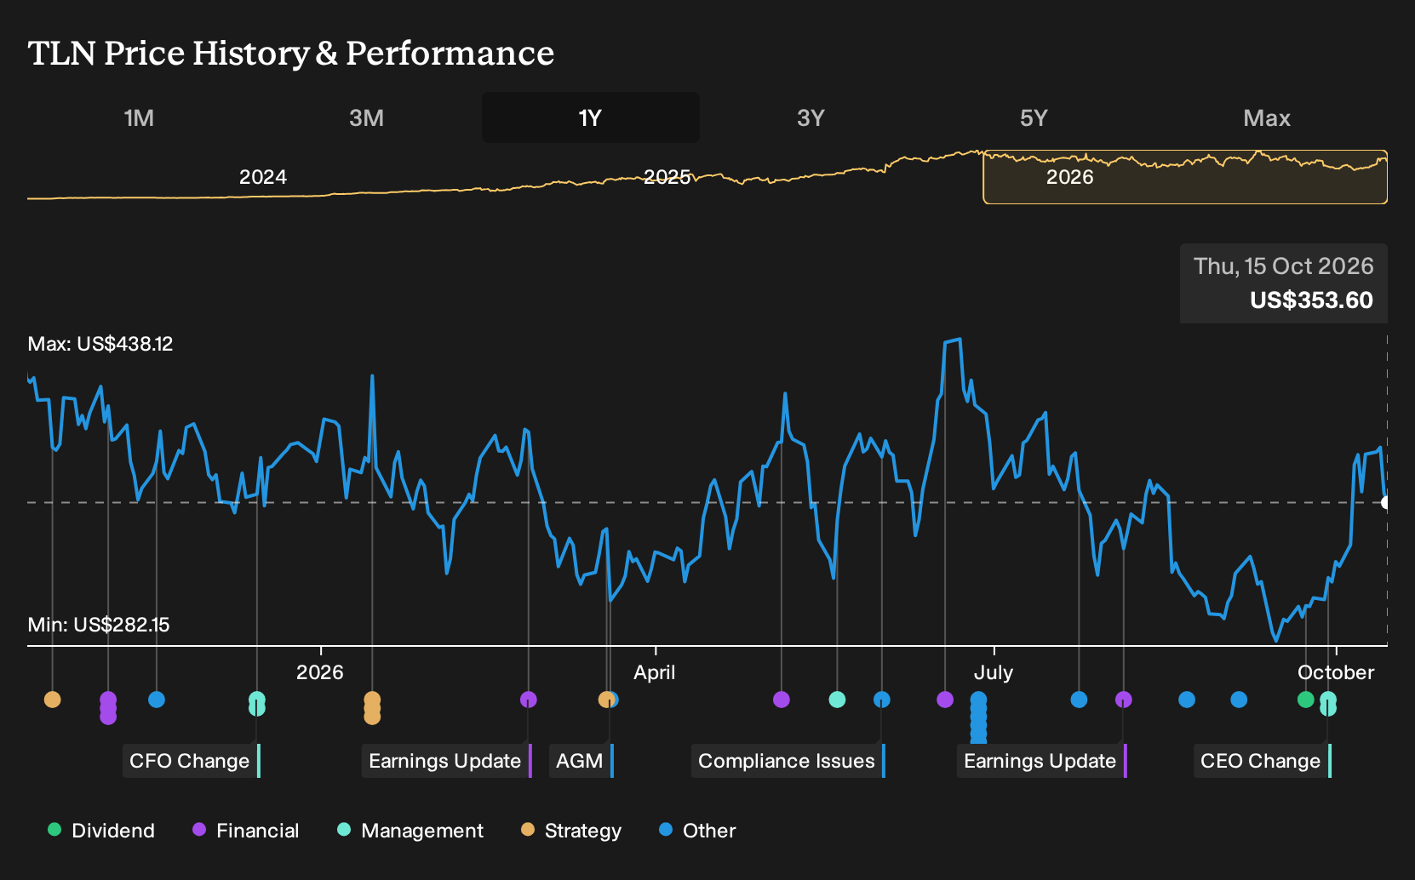
Task: Click purple Financial dot left of July blue stack
Action: (945, 700)
